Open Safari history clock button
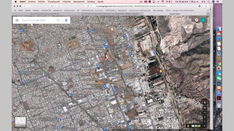The image size is (234, 131). 59,6
